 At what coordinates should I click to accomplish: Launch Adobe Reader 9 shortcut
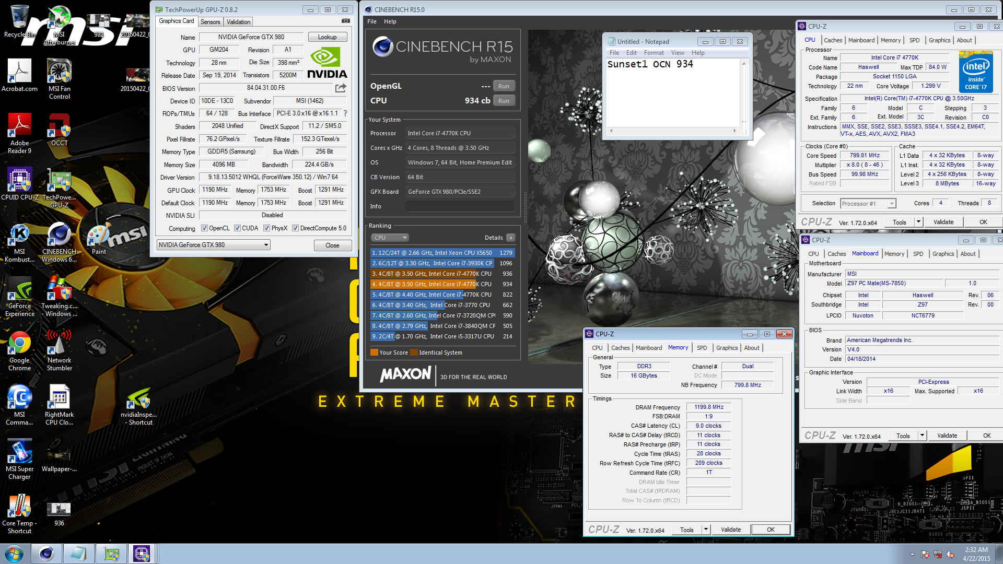pos(19,134)
